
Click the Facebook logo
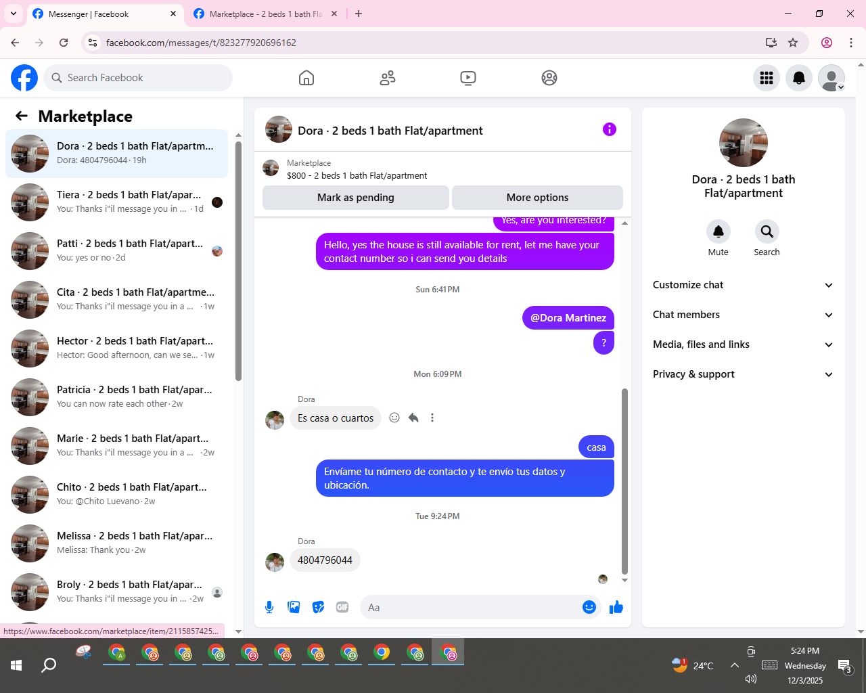pos(24,78)
